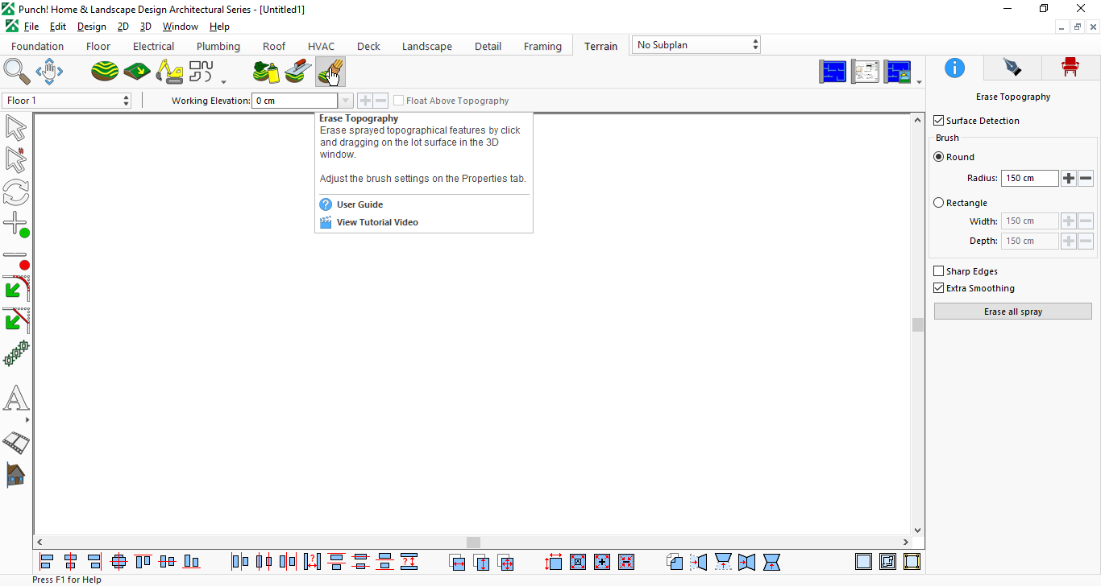The height and width of the screenshot is (586, 1101).
Task: Select the excavator terrain tool icon
Action: pyautogui.click(x=169, y=72)
